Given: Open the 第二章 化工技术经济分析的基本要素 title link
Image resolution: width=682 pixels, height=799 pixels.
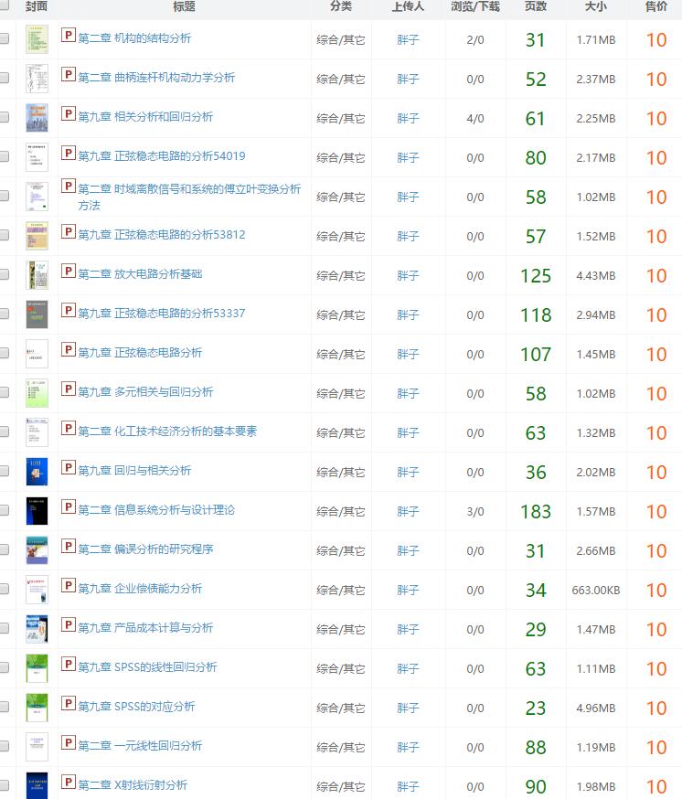Looking at the screenshot, I should click(167, 431).
